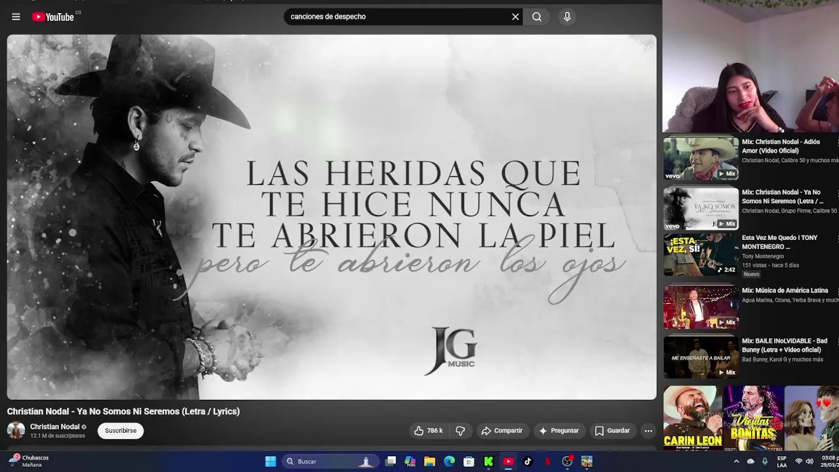
Task: Switch to the YouTube taskbar app
Action: click(x=508, y=462)
